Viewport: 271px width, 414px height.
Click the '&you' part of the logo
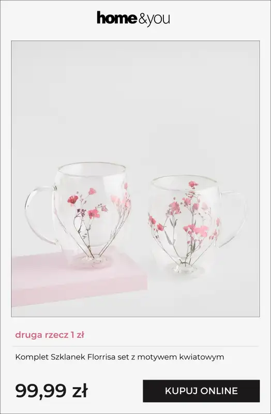(x=154, y=19)
